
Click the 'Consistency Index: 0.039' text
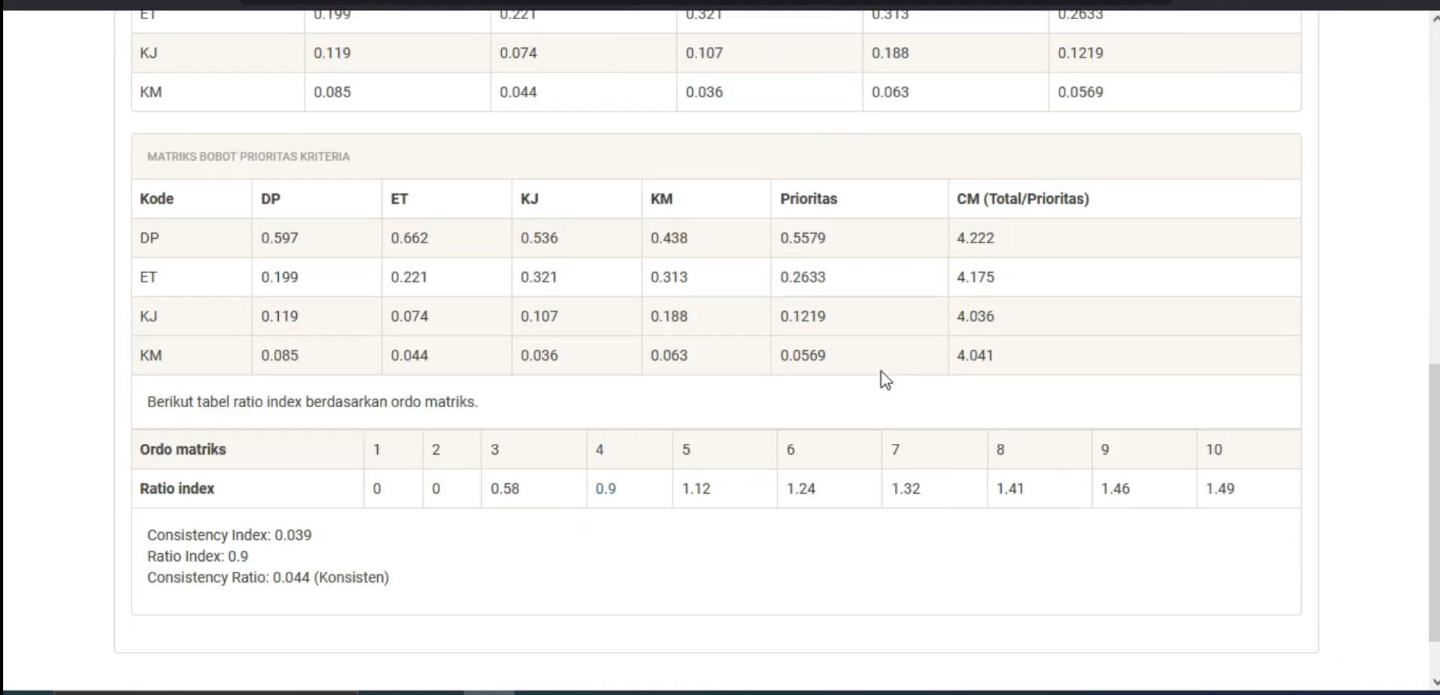(x=229, y=534)
